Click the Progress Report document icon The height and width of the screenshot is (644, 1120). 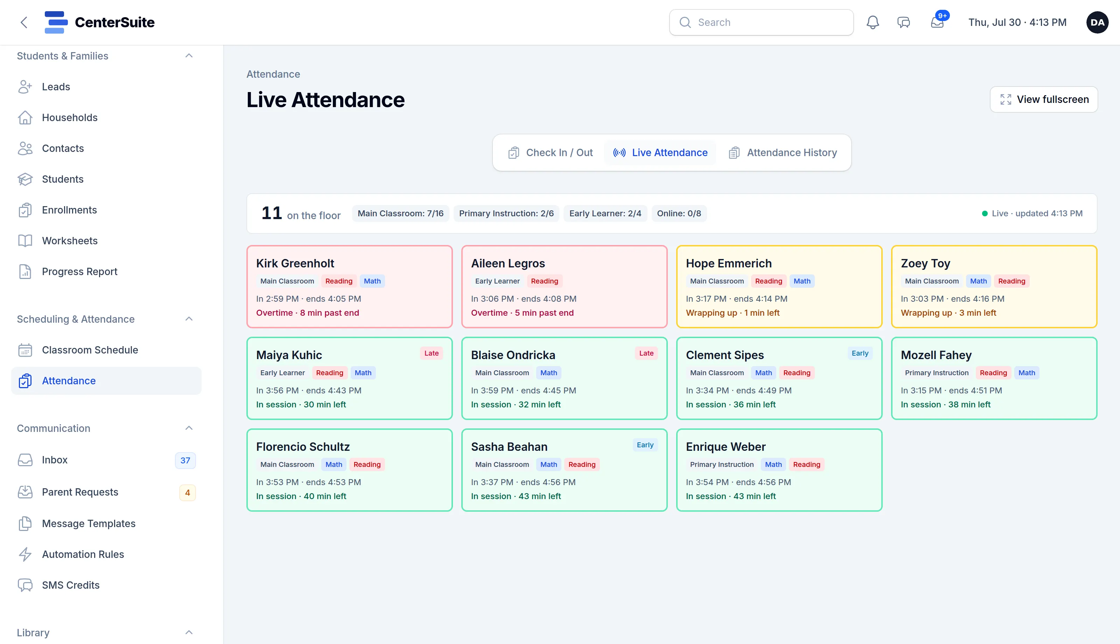pyautogui.click(x=25, y=272)
